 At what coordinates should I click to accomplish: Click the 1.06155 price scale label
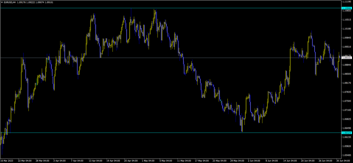[x=347, y=137]
